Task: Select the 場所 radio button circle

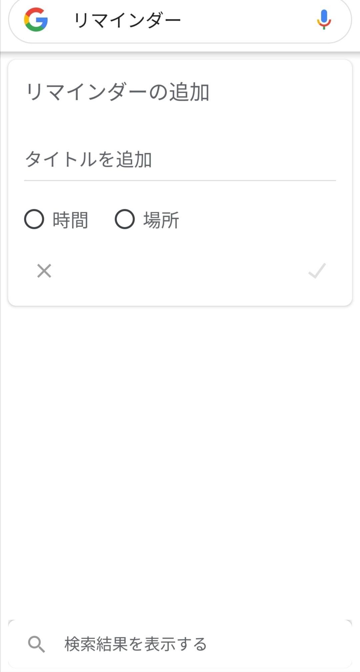Action: (x=125, y=219)
